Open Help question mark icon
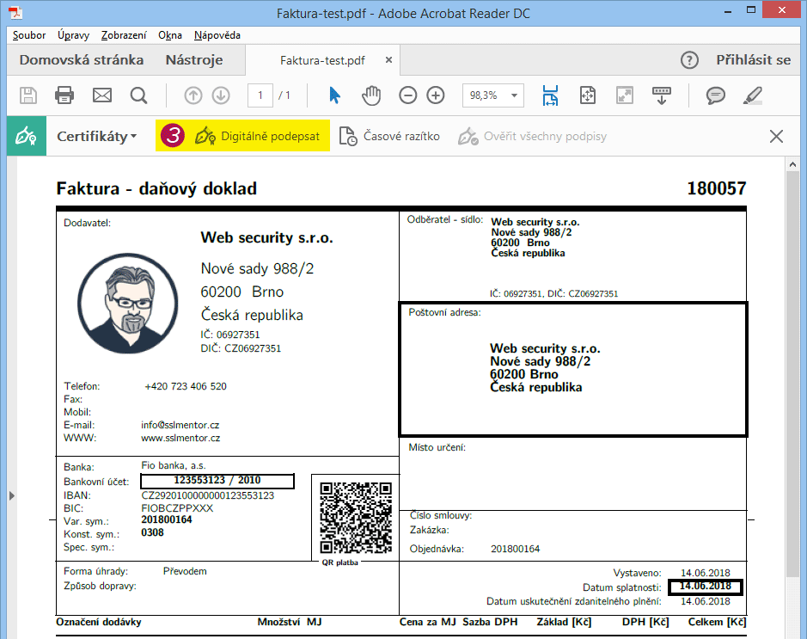The image size is (807, 639). click(689, 60)
